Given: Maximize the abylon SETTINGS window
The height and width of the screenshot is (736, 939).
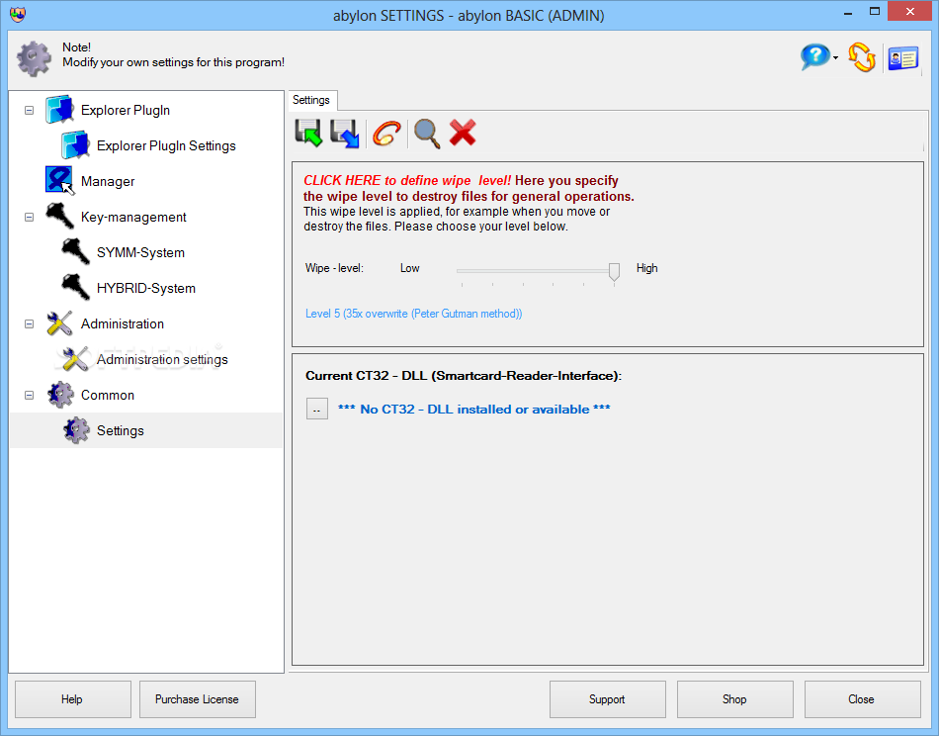Looking at the screenshot, I should point(875,12).
